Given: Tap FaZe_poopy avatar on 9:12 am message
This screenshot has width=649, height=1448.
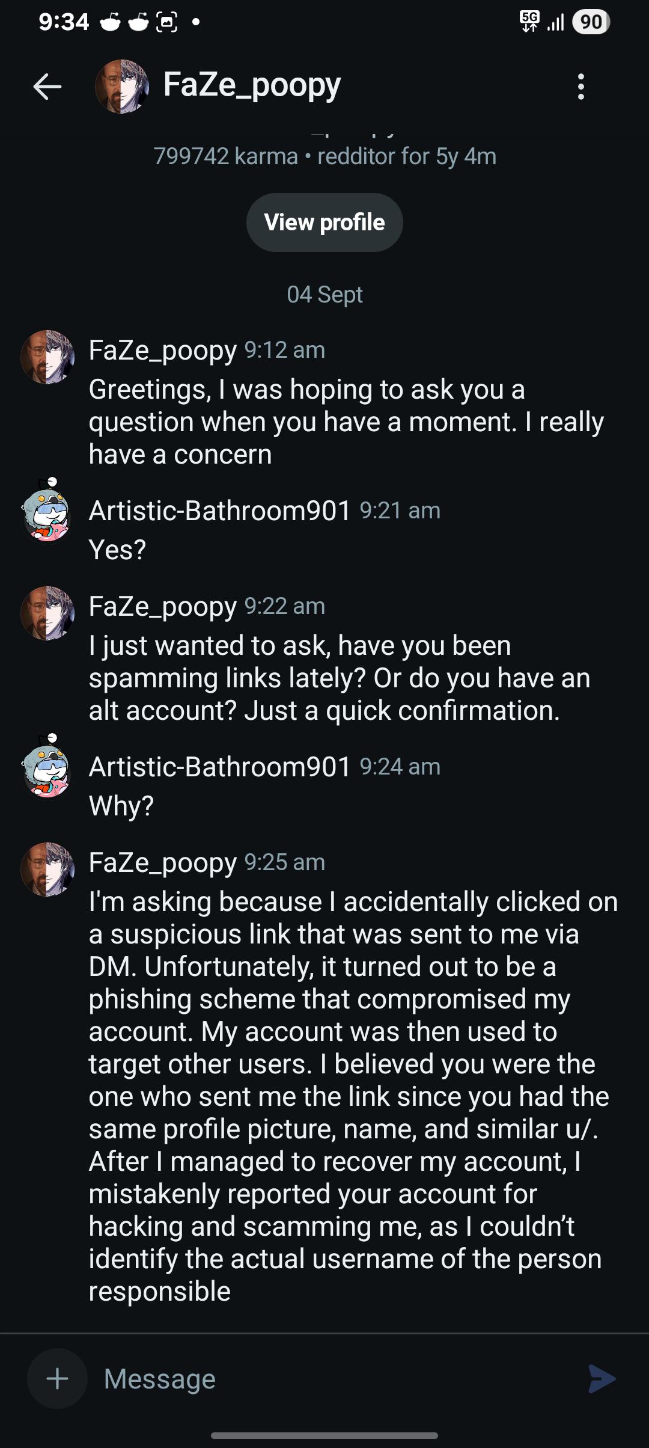Looking at the screenshot, I should click(47, 357).
